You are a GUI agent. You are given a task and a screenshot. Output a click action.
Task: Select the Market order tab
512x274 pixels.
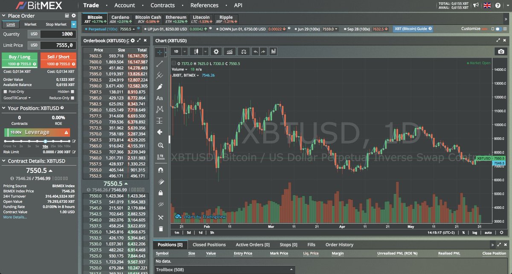click(x=30, y=24)
